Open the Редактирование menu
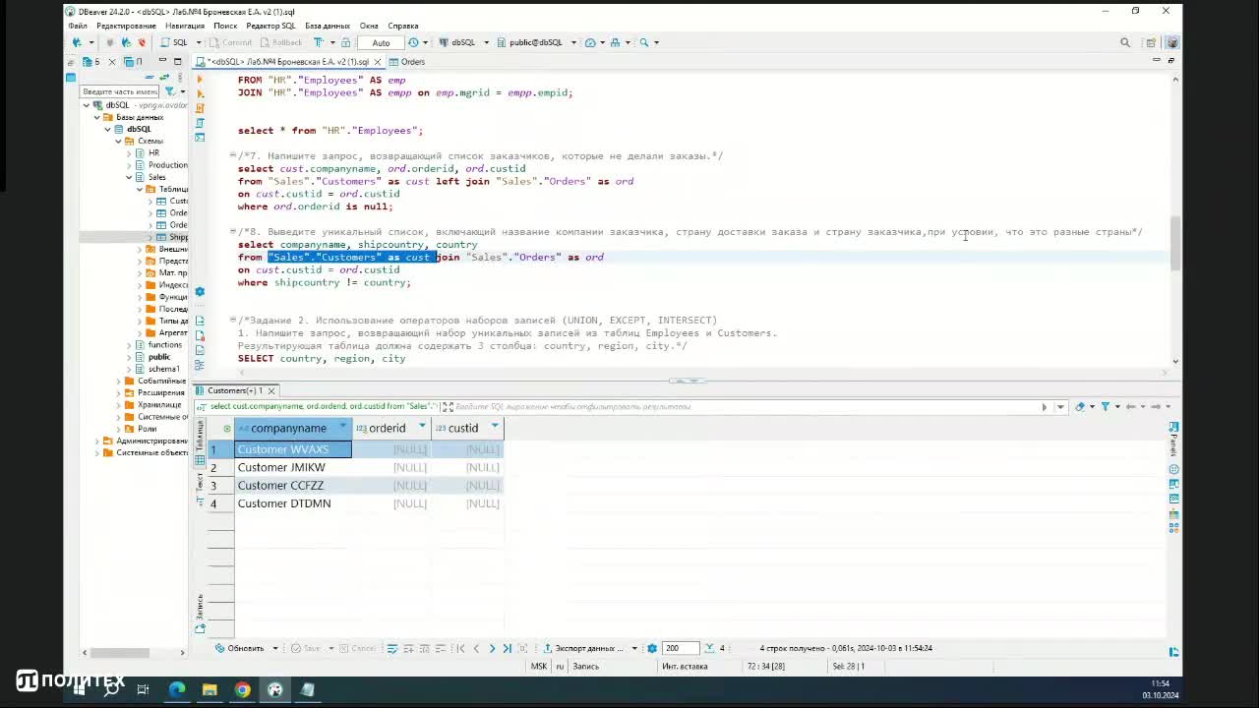Image resolution: width=1259 pixels, height=708 pixels. 126,26
